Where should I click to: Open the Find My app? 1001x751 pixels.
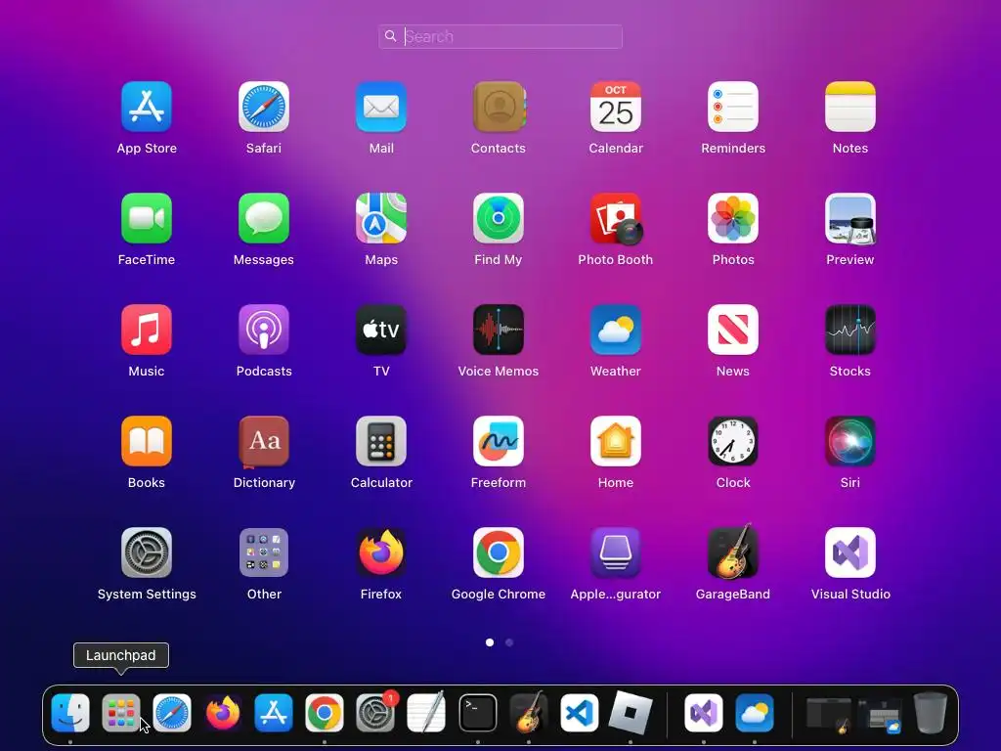(499, 218)
